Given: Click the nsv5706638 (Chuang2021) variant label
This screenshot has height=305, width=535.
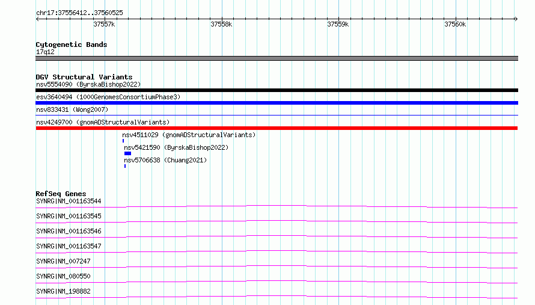Looking at the screenshot, I should coord(165,160).
